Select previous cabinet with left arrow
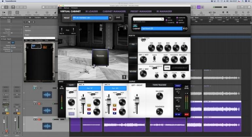This screenshot has width=252, height=137. click(71, 59)
